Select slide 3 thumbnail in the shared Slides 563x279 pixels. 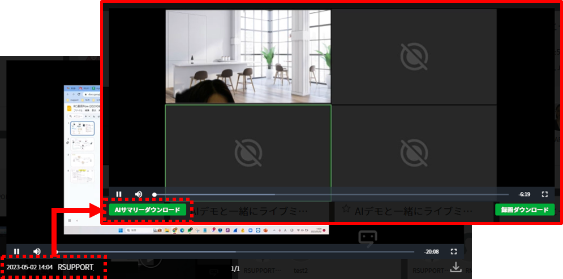pos(82,160)
